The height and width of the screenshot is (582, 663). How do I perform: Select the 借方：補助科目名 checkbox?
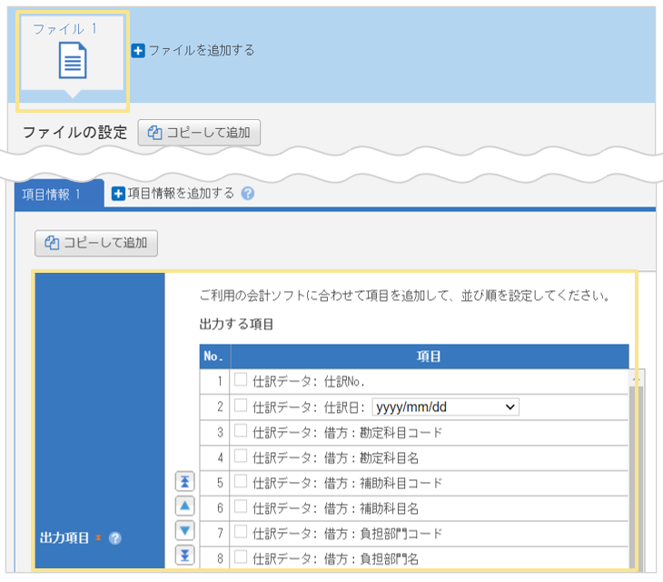point(241,507)
